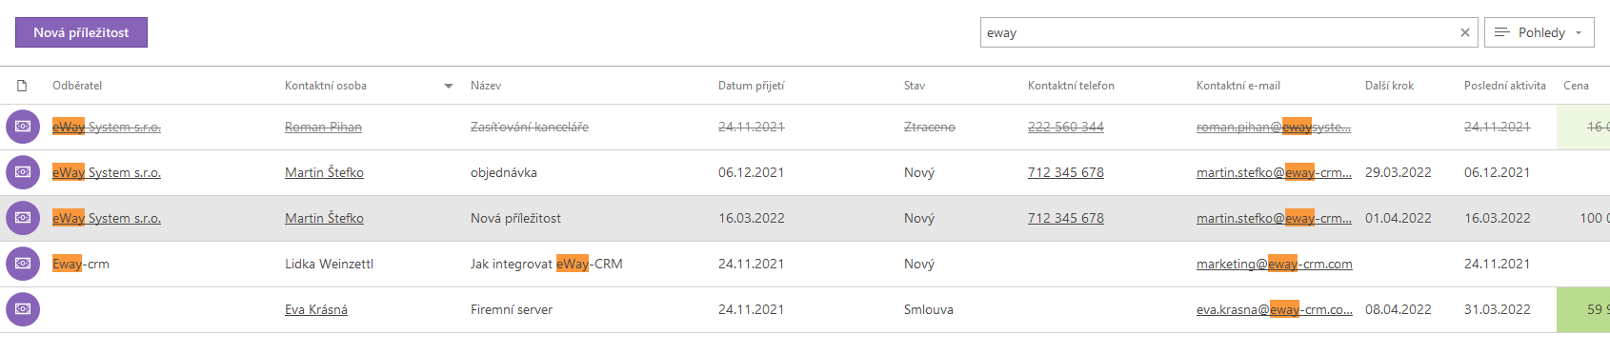Click the document icon in the table header
Screen dimensions: 1610x354
click(22, 86)
